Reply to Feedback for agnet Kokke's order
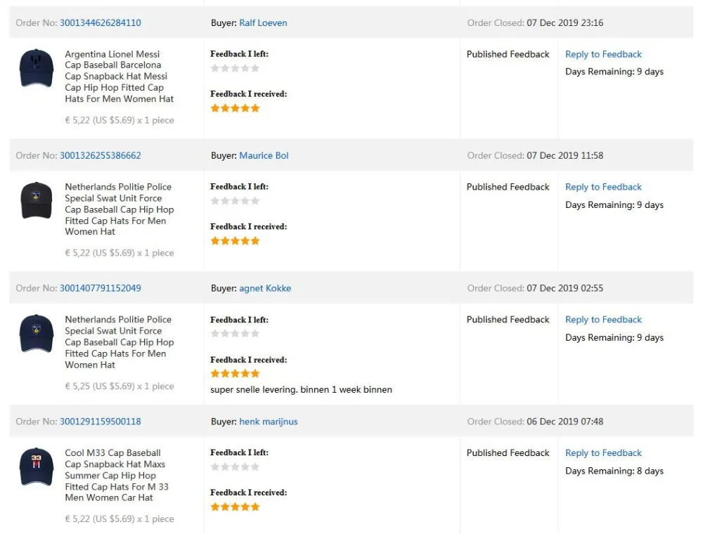 point(603,320)
